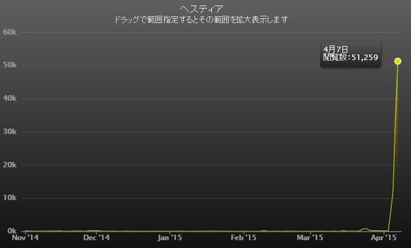Image resolution: width=411 pixels, height=248 pixels.
Task: Click the Mar '15 x-axis label
Action: 310,238
